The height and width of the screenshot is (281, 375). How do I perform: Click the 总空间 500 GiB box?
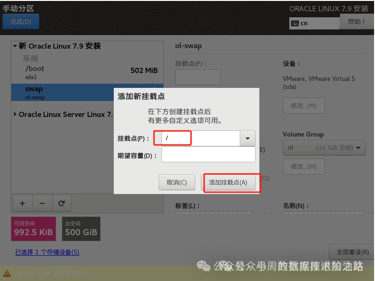pyautogui.click(x=81, y=229)
